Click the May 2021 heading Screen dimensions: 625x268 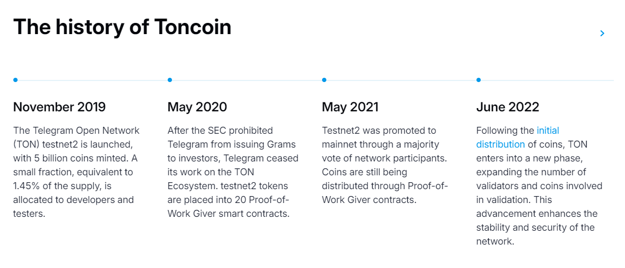pyautogui.click(x=350, y=107)
